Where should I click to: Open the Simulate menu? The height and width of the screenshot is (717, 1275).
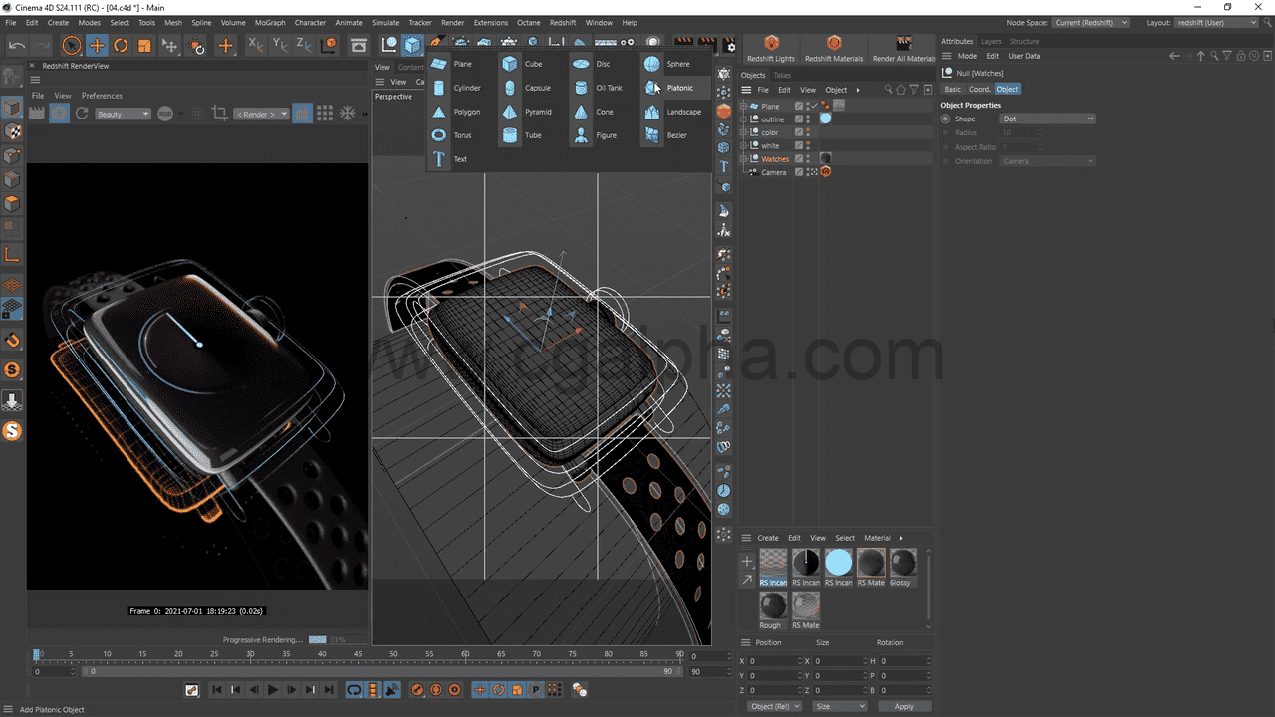[x=384, y=22]
